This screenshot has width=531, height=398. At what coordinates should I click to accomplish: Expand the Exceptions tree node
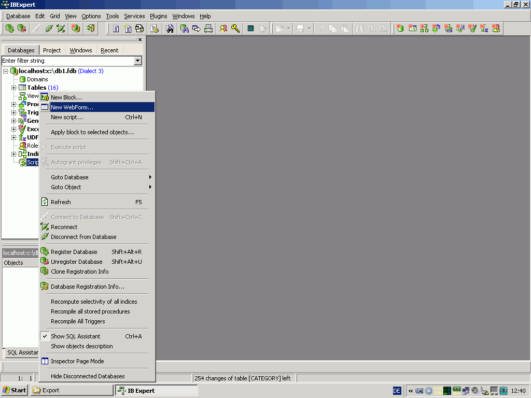pyautogui.click(x=13, y=129)
